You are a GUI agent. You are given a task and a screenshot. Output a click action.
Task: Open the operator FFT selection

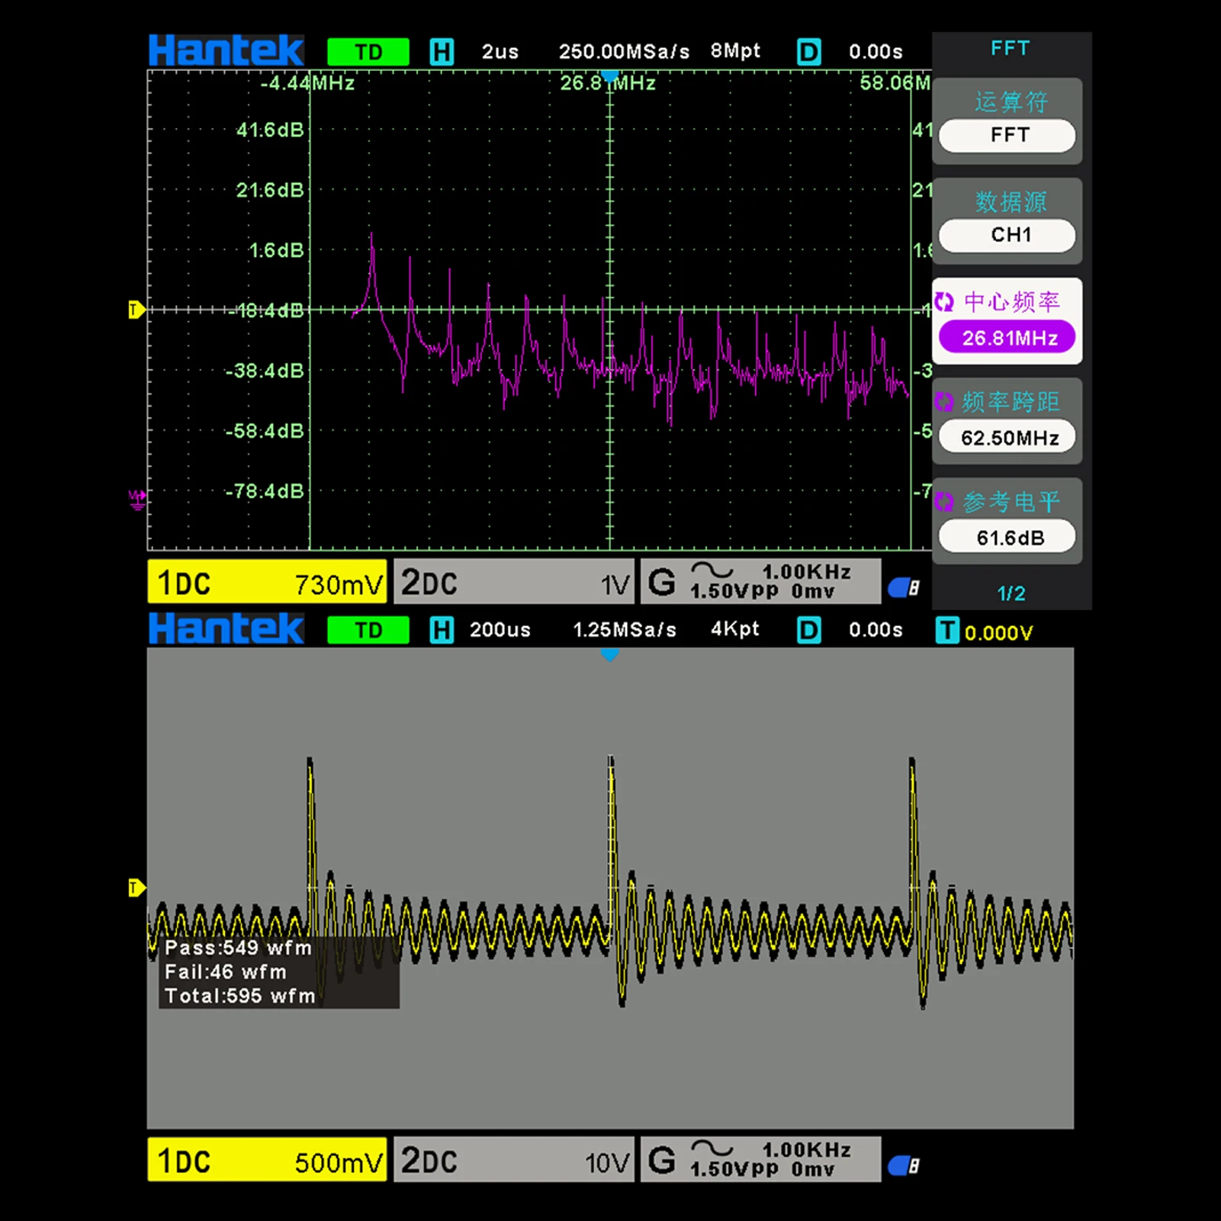1007,135
